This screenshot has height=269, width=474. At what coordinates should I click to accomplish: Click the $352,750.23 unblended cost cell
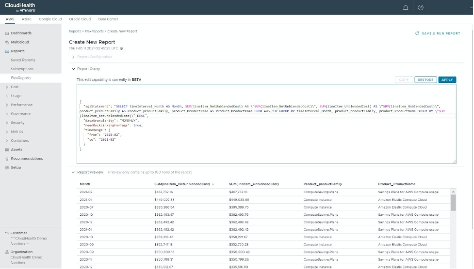(x=239, y=245)
